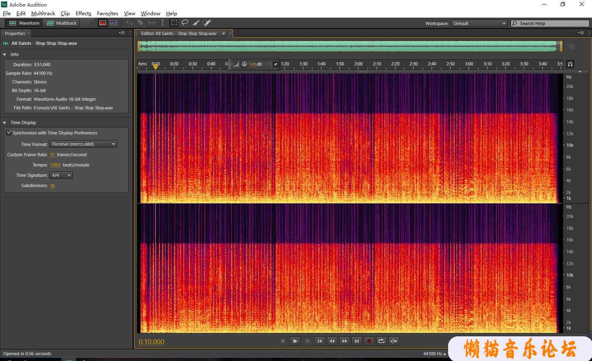Image resolution: width=592 pixels, height=361 pixels.
Task: Click the Record button
Action: 369,341
